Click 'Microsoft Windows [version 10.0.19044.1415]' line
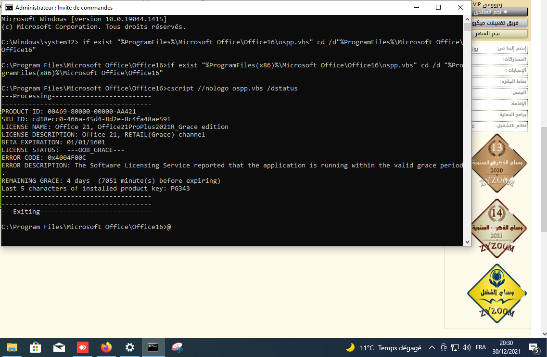Viewport: 547px width, 357px height. 84,19
